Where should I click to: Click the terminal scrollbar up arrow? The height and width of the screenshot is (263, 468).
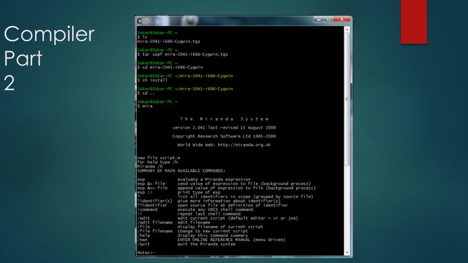(x=347, y=30)
